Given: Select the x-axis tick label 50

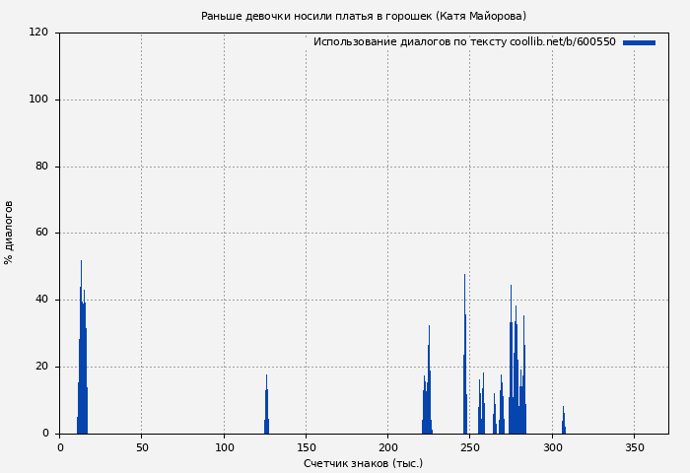Looking at the screenshot, I should pyautogui.click(x=142, y=447).
